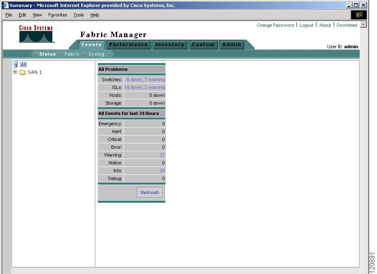The width and height of the screenshot is (377, 274).
Task: Open the Custom view tab
Action: pyautogui.click(x=203, y=44)
